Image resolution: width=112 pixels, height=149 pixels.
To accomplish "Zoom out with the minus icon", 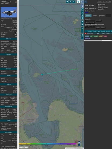I will click(x=79, y=145).
